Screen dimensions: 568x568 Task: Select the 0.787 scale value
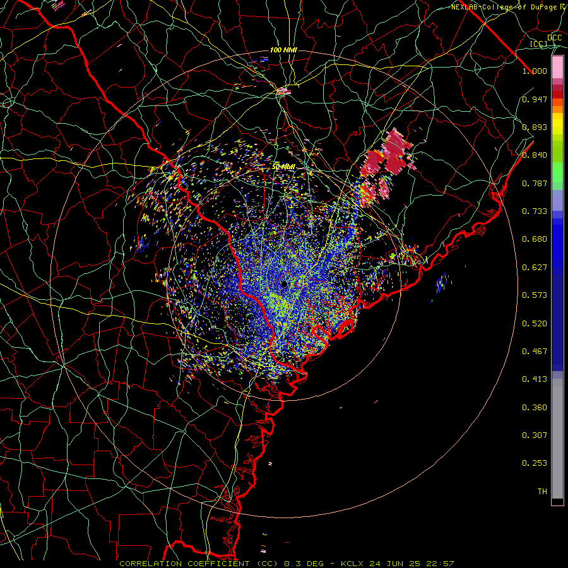535,183
